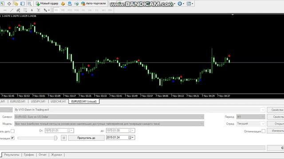Open the Data Window crosshair icon
Viewport: 284px width, 159px height.
(x=9, y=4)
